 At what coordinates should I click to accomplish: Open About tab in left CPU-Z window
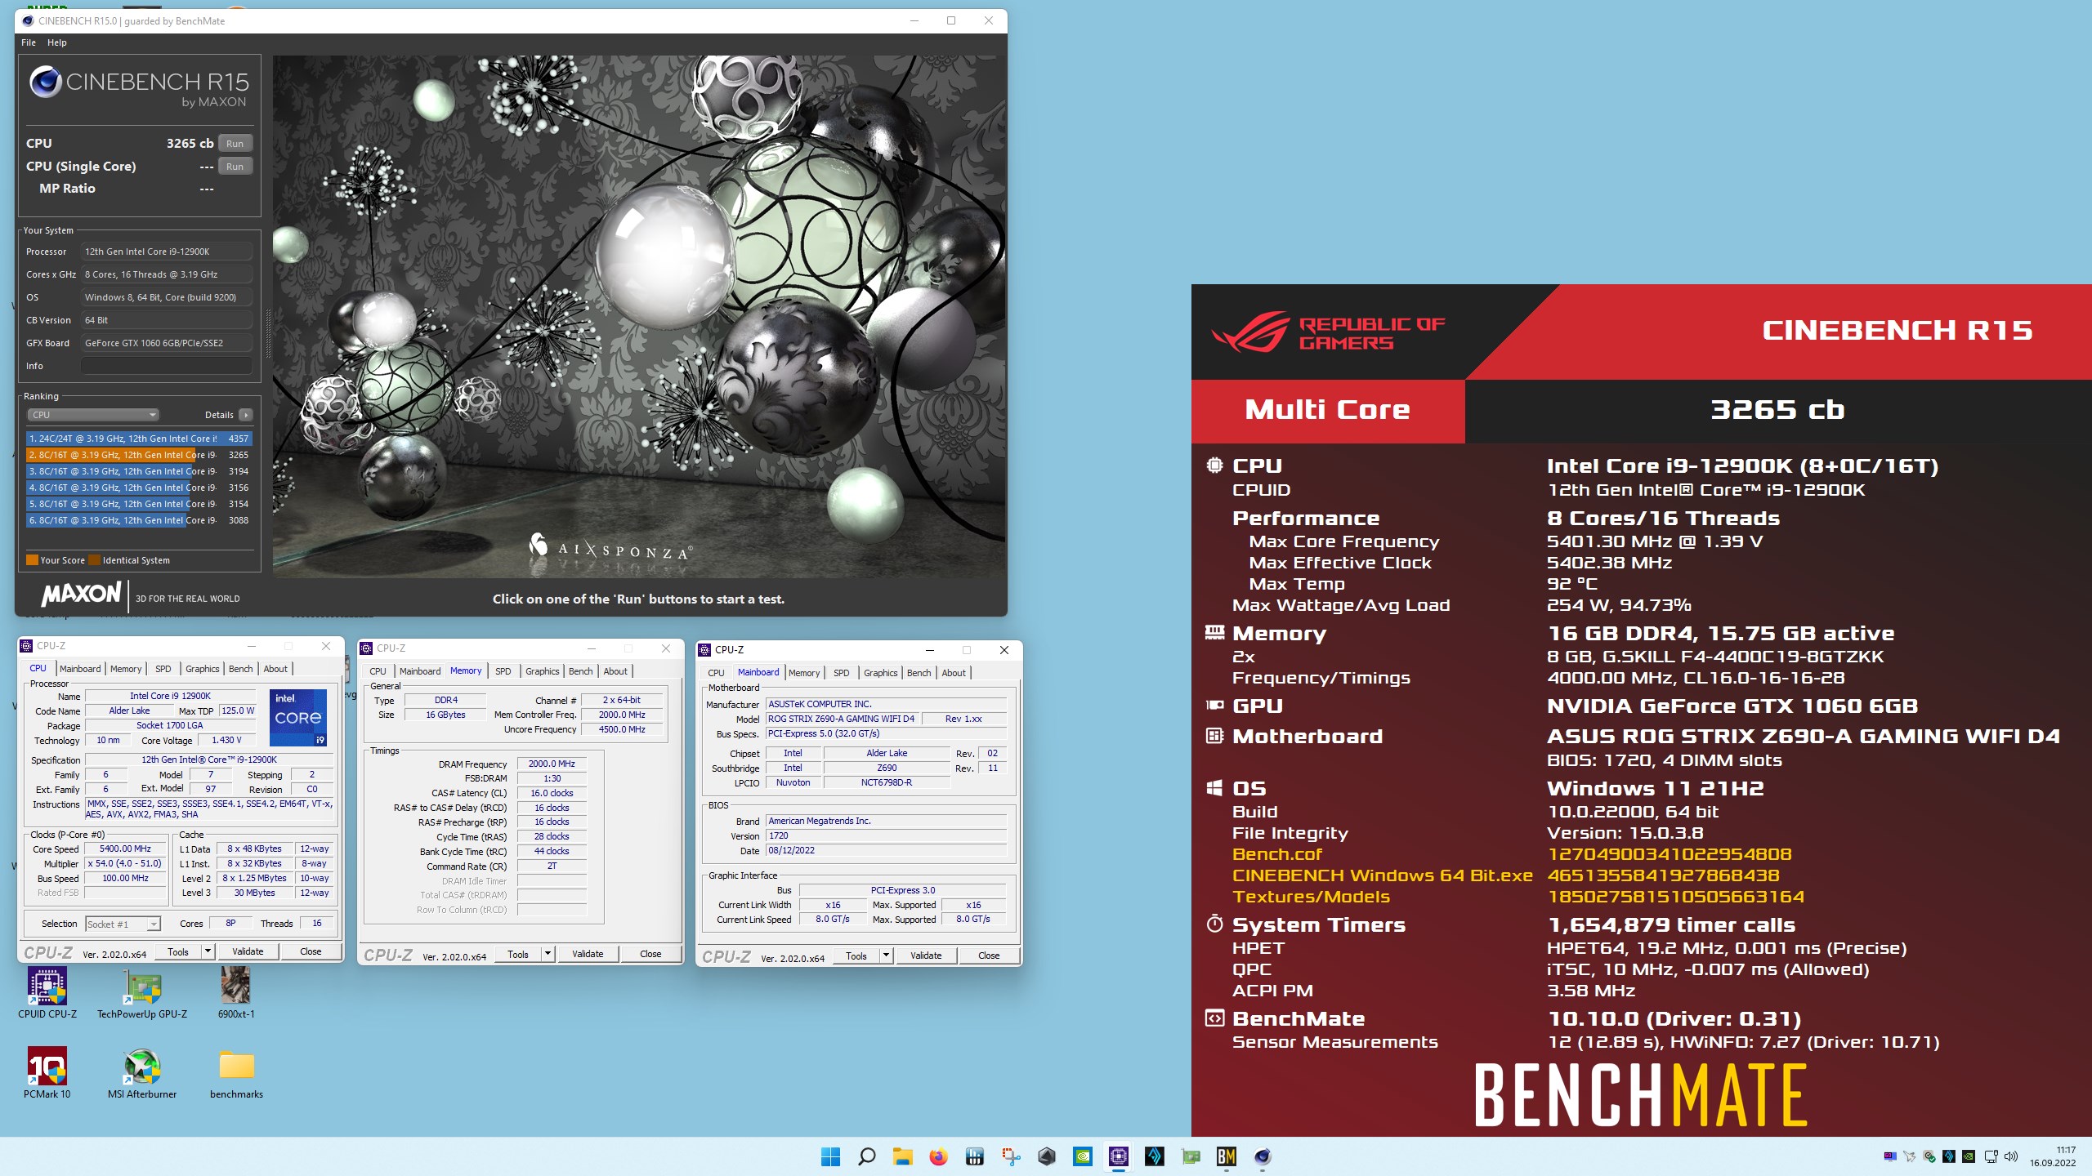point(275,669)
